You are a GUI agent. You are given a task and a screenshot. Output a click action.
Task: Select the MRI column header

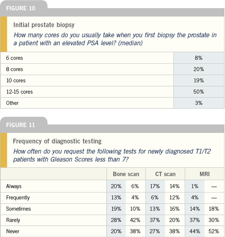pyautogui.click(x=205, y=174)
